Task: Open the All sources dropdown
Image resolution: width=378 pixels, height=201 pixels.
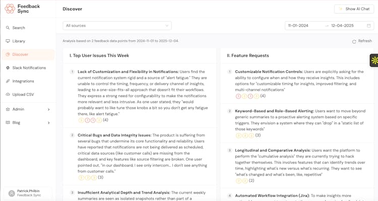Action: click(x=117, y=26)
